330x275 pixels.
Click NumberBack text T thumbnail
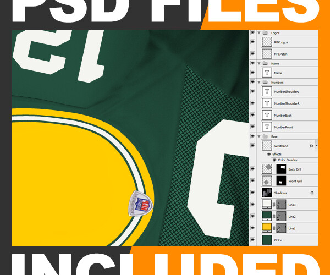click(267, 115)
